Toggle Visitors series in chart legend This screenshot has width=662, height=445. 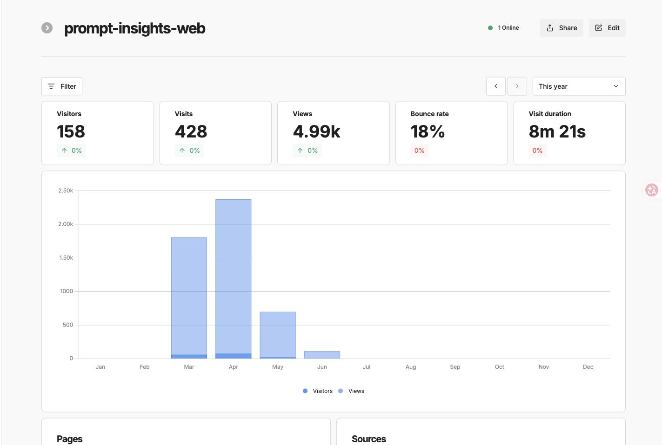point(318,391)
